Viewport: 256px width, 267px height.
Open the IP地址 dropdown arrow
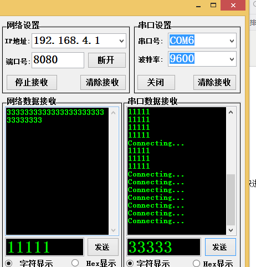pos(121,41)
